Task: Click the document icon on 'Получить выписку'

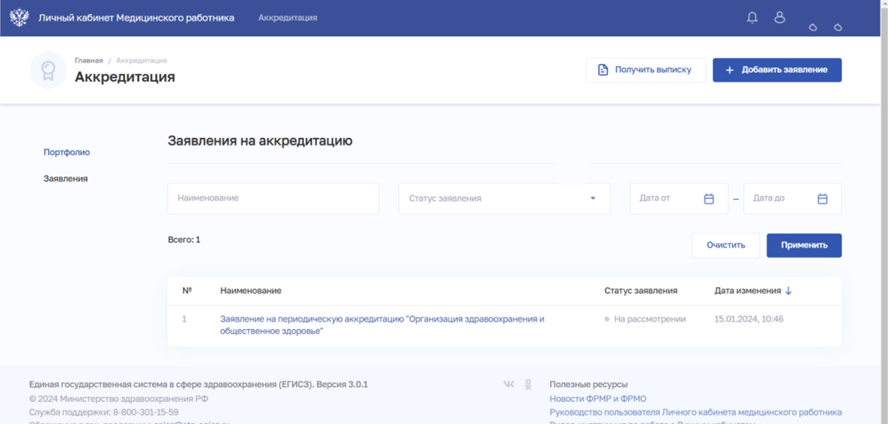Action: pos(603,70)
